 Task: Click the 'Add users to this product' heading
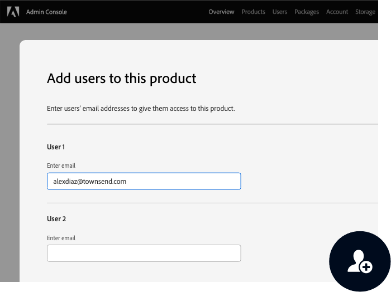121,79
